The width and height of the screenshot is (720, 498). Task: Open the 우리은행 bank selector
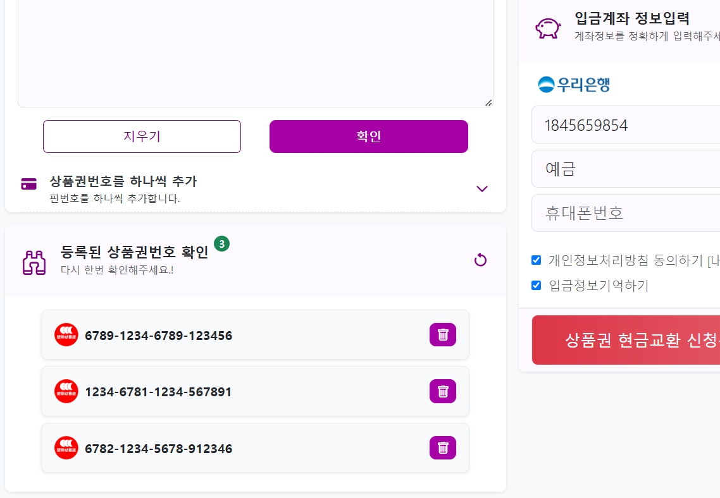pyautogui.click(x=574, y=85)
